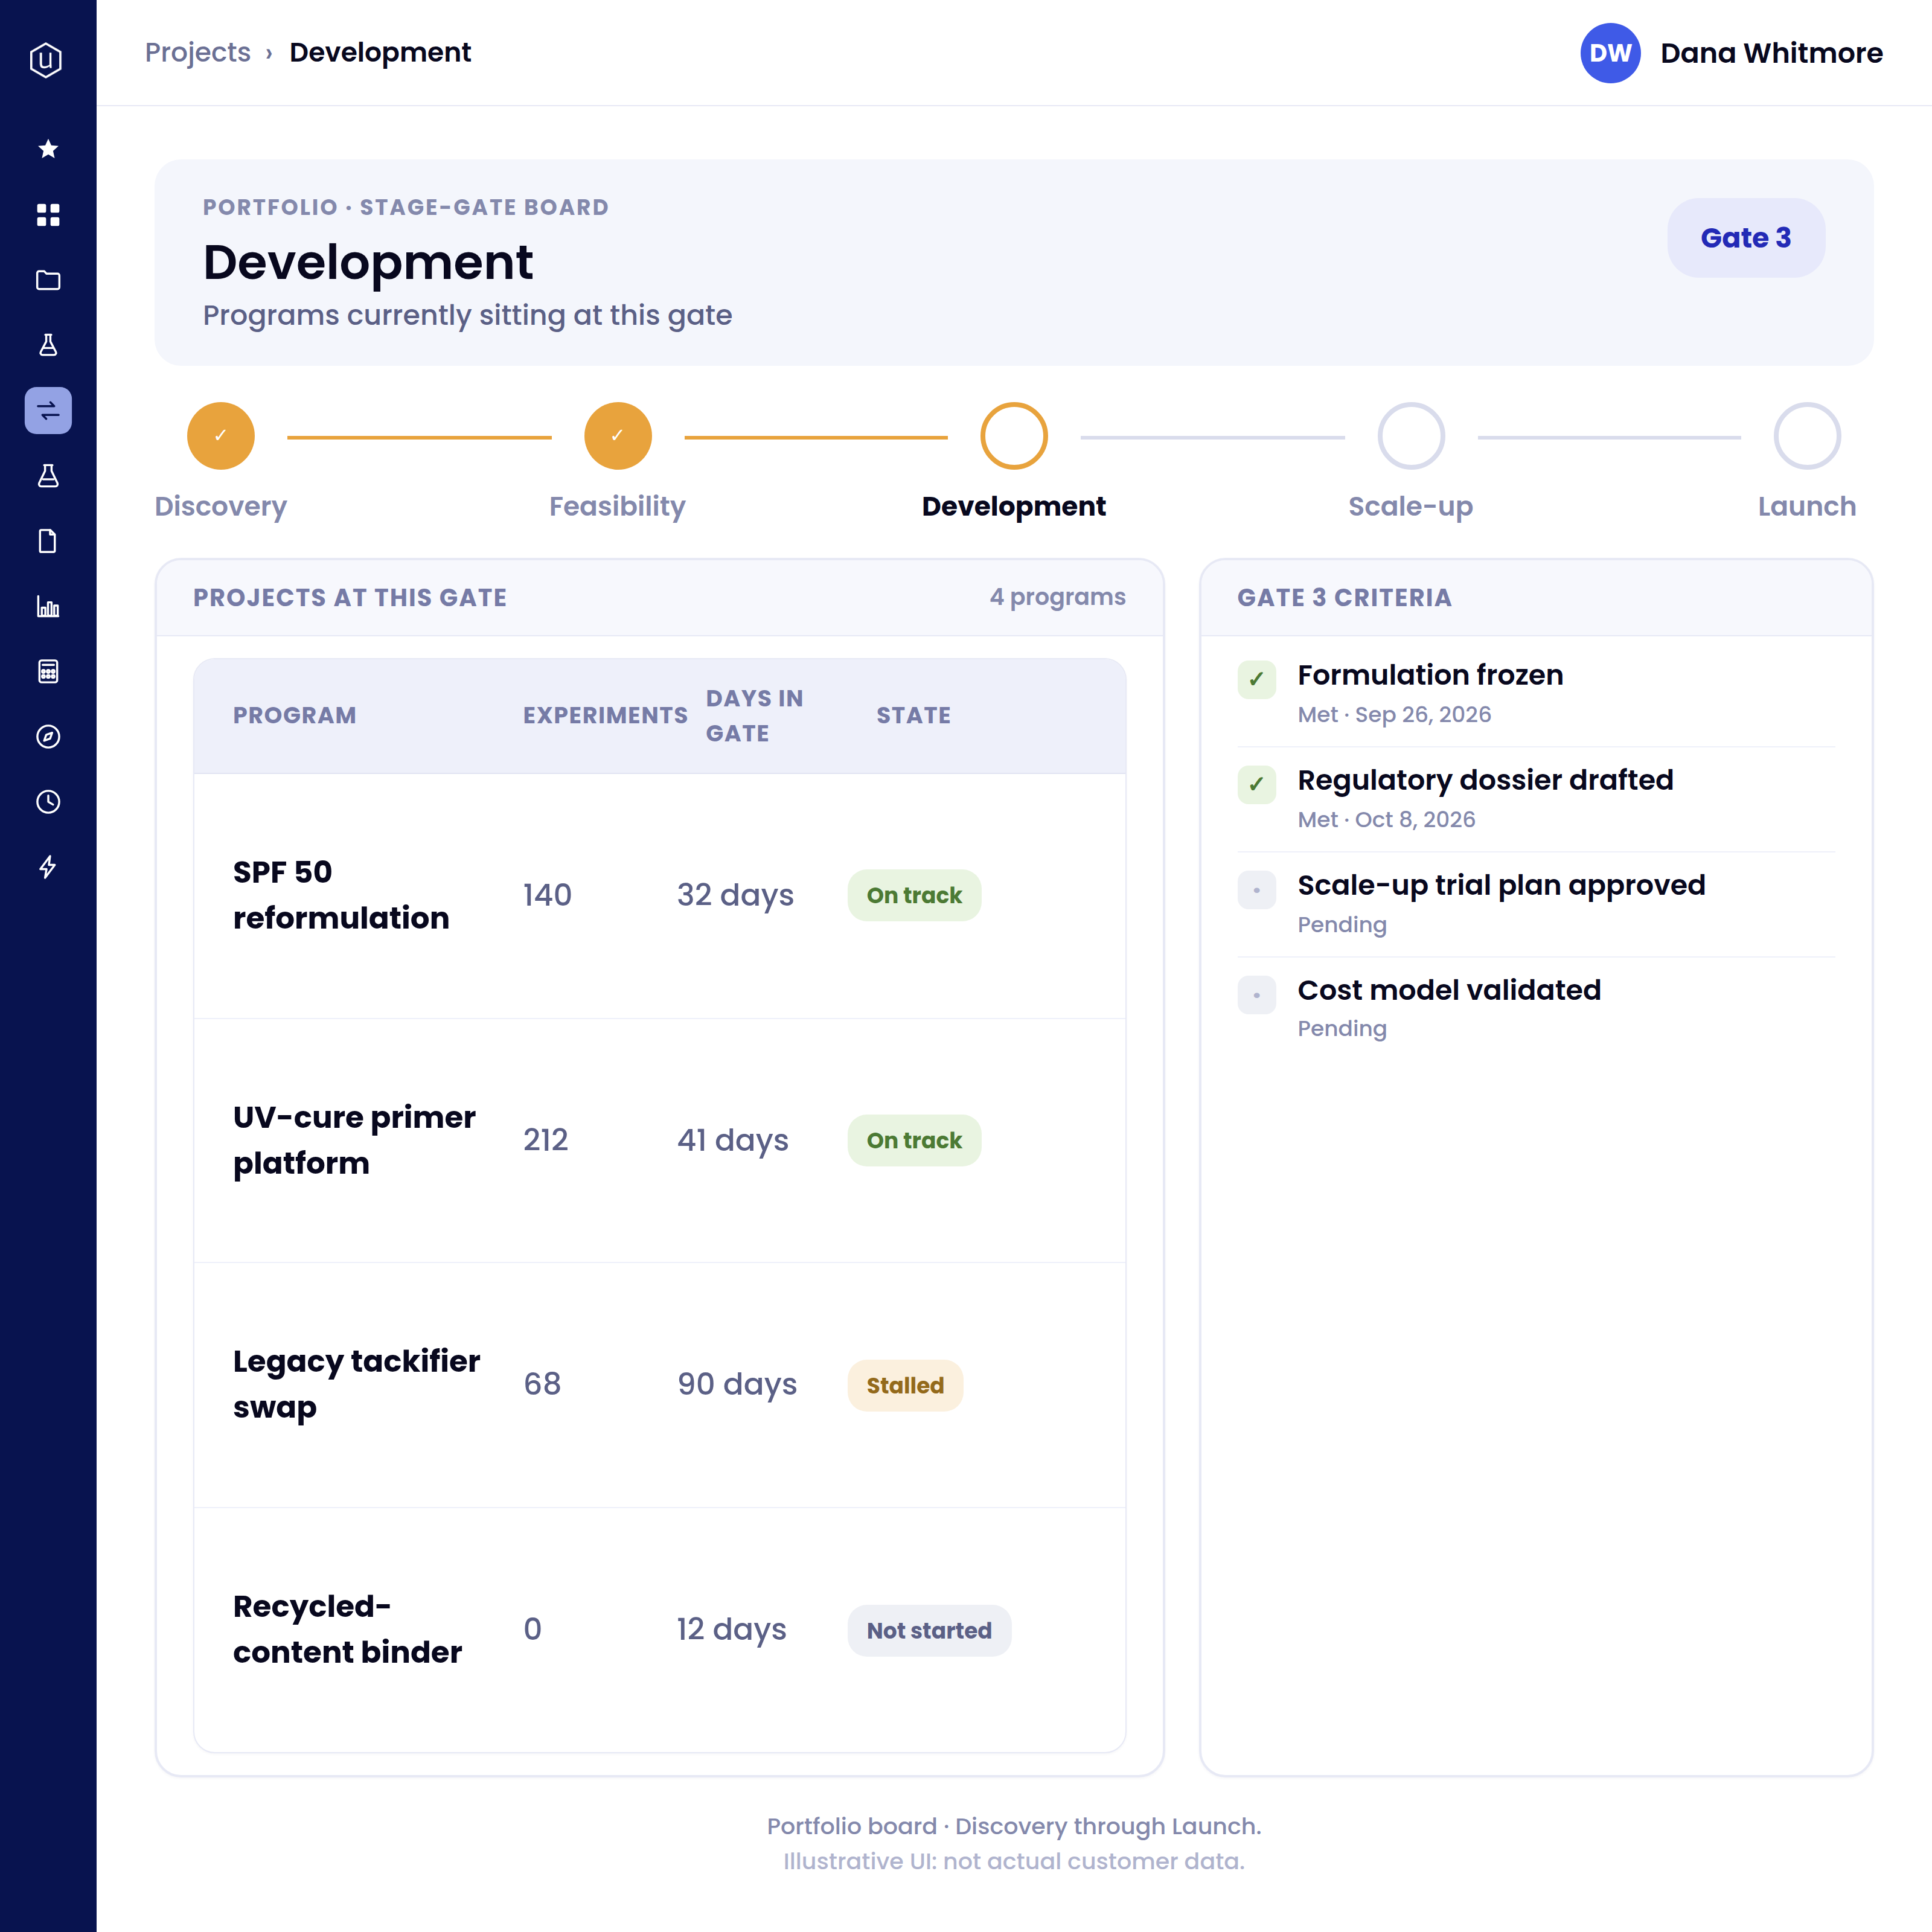The image size is (1932, 1932).
Task: Open the grid dashboard sidebar icon
Action: coord(48,214)
